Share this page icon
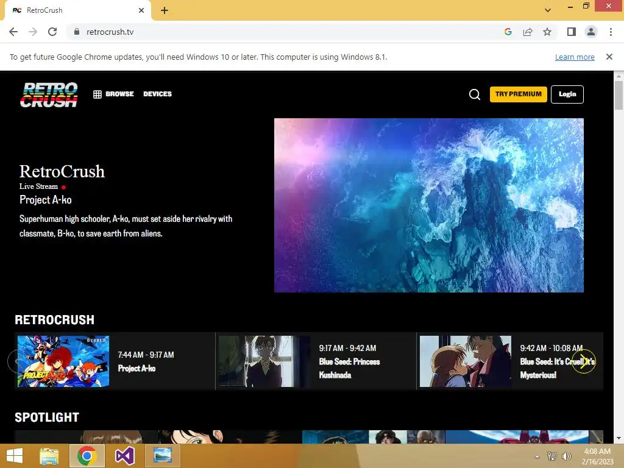Viewport: 624px width, 468px height. pos(528,32)
